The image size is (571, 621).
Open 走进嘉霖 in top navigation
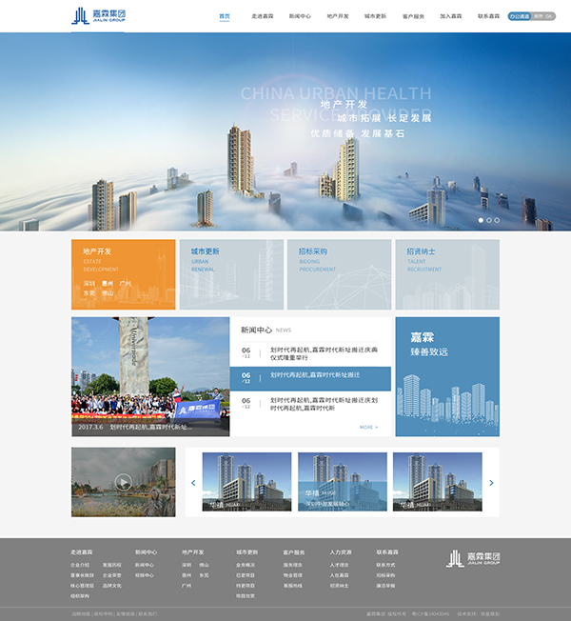click(x=263, y=16)
